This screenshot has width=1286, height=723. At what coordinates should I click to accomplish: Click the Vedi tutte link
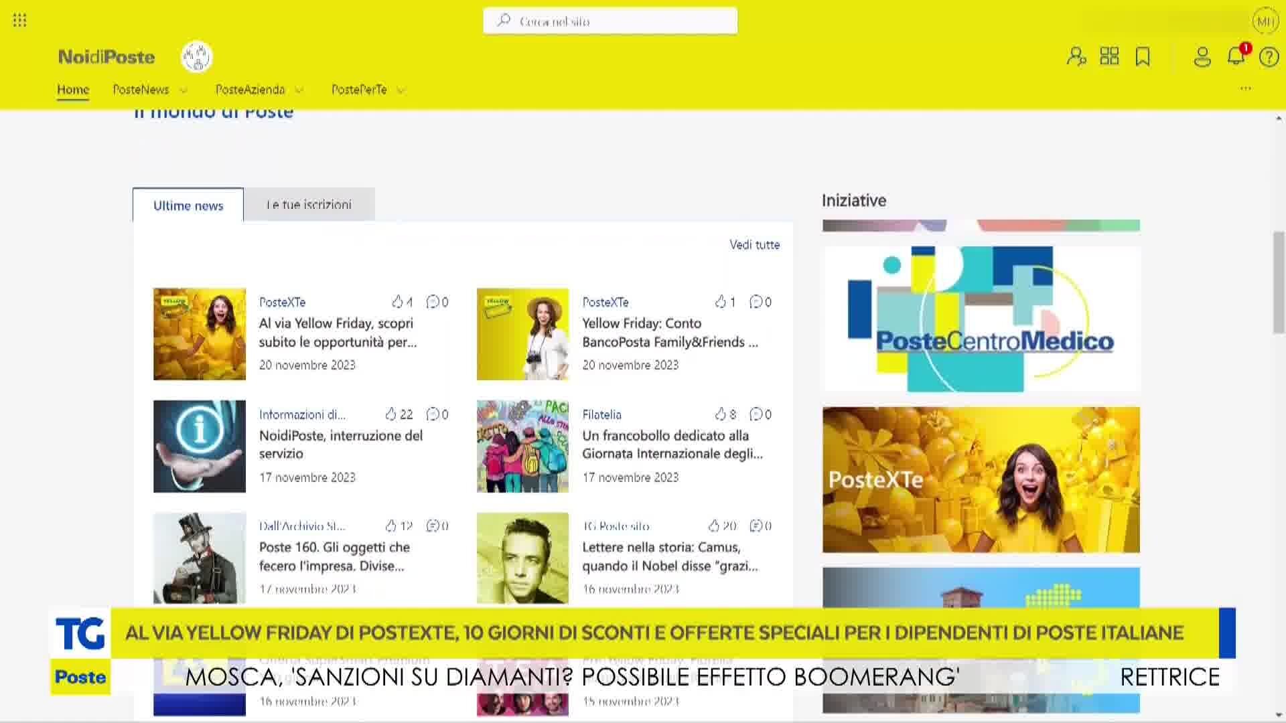click(x=754, y=245)
